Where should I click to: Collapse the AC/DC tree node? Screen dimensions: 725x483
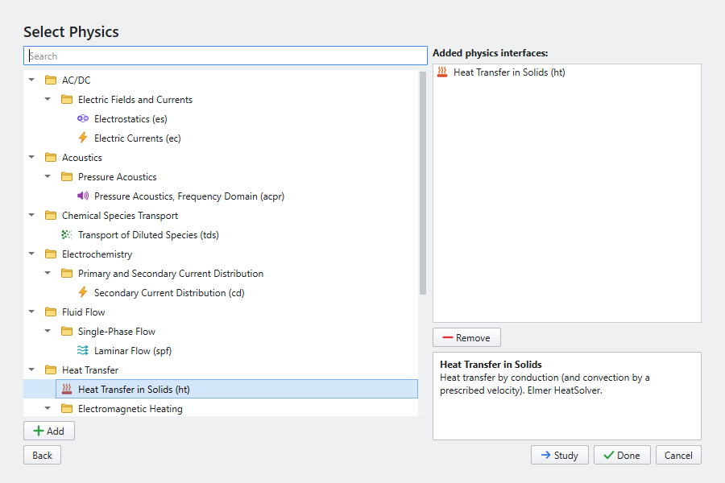pyautogui.click(x=31, y=80)
